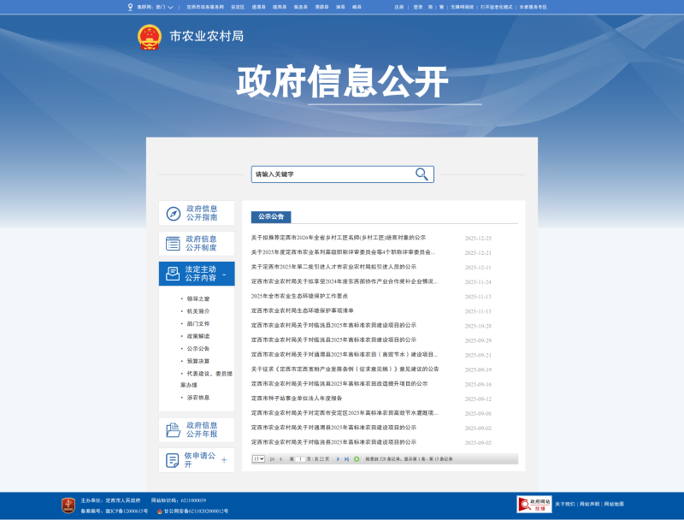Click the list icon for 政府信息公开制度
Viewport: 684px width, 520px height.
[173, 244]
